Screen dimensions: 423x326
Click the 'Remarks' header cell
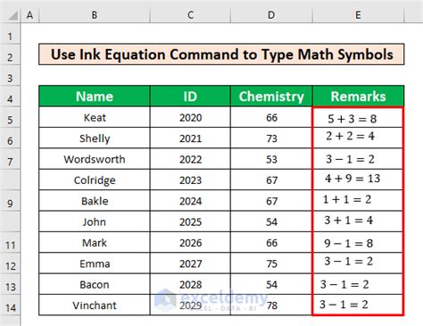[x=358, y=96]
